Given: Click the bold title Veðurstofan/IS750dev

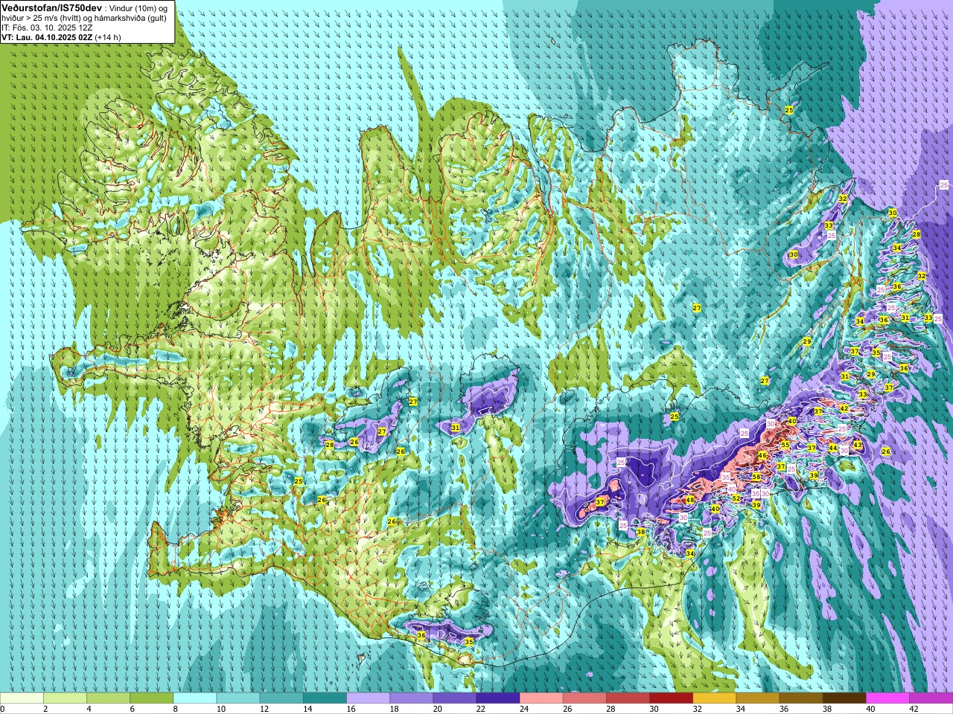Looking at the screenshot, I should (x=52, y=7).
